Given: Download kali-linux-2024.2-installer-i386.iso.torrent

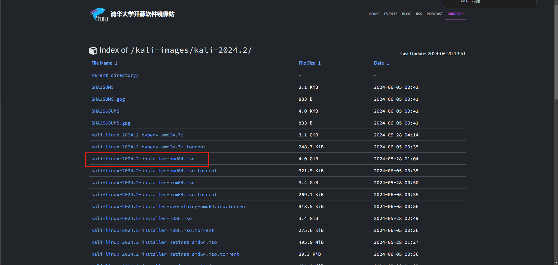Looking at the screenshot, I should click(x=153, y=230).
